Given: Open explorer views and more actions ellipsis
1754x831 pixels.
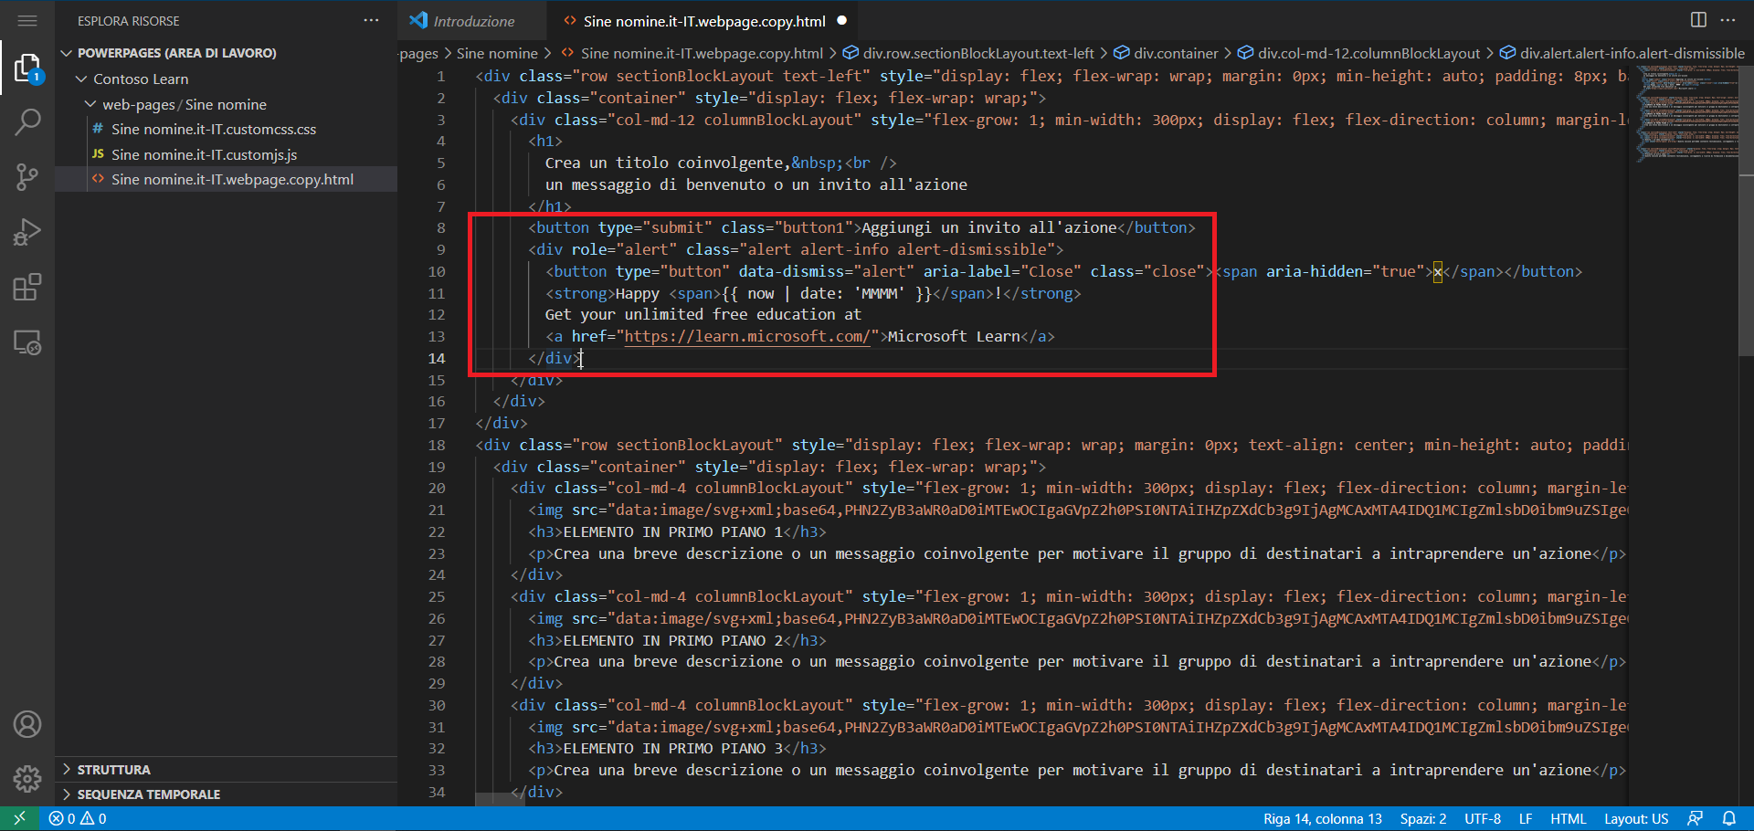Looking at the screenshot, I should (x=371, y=20).
